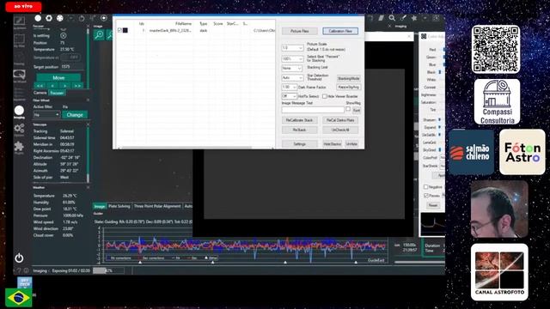Toggle the Preview checkbox in color panel
550x309 pixels.
tap(426, 196)
